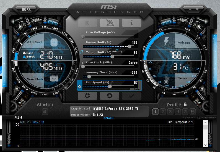
Task: Click the Power Limit slider handle
Action: (130, 46)
